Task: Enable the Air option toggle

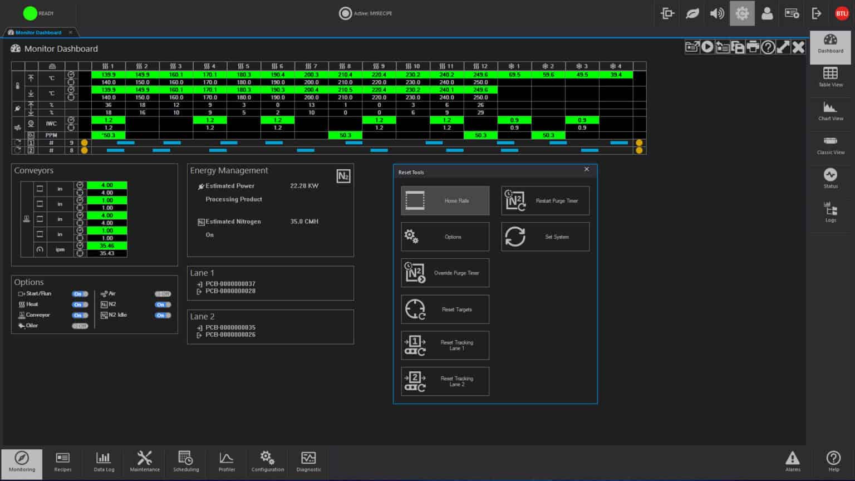Action: 163,294
